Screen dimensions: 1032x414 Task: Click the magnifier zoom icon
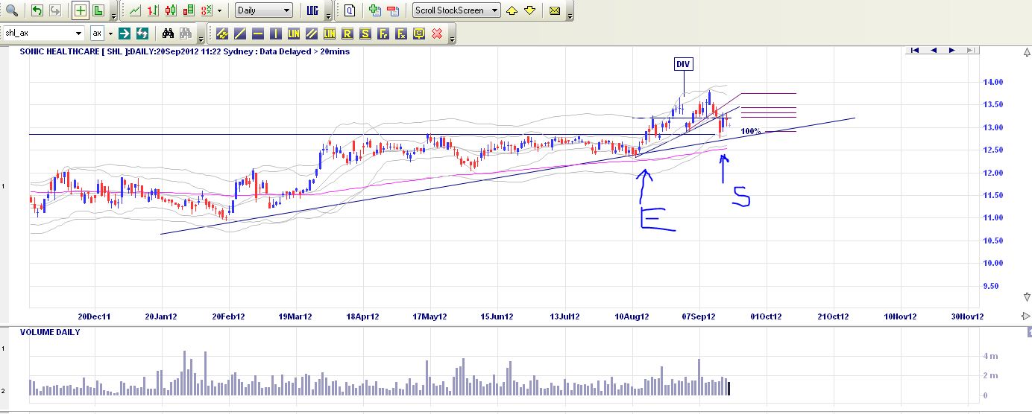point(11,10)
